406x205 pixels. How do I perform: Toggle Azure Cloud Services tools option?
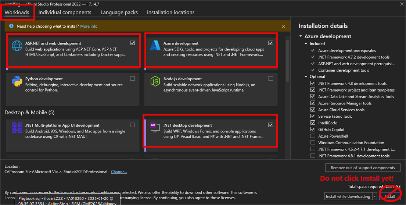point(313,110)
